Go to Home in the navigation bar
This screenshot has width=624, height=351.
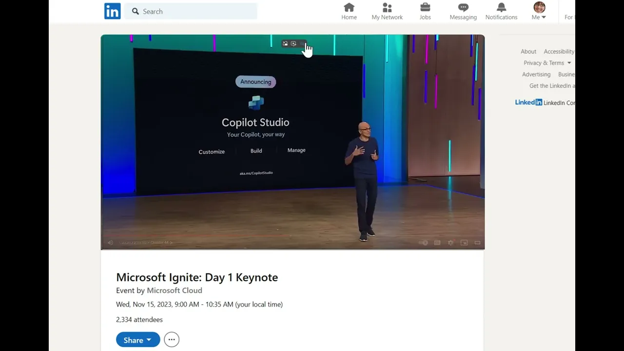[x=349, y=11]
